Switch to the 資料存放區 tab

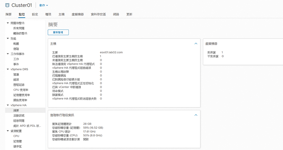click(98, 14)
